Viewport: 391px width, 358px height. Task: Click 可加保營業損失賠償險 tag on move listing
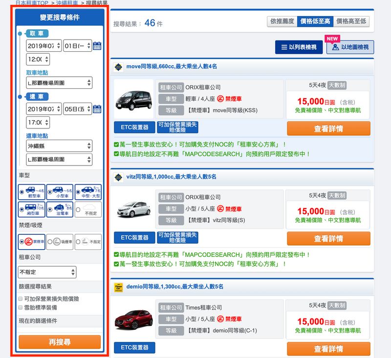[177, 127]
